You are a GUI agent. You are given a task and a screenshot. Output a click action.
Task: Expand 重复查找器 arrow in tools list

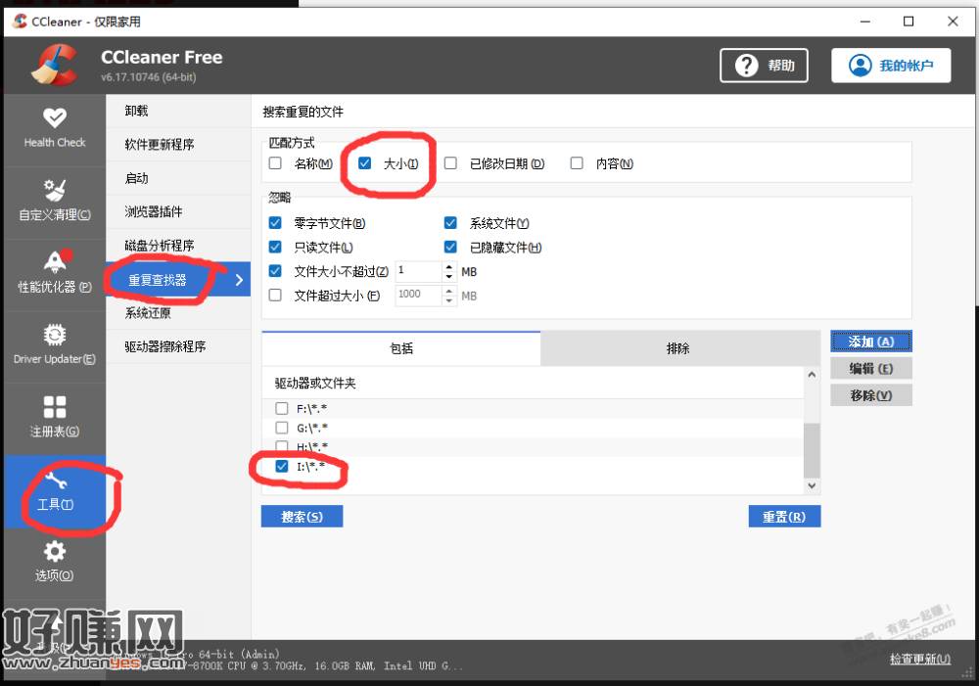(240, 281)
